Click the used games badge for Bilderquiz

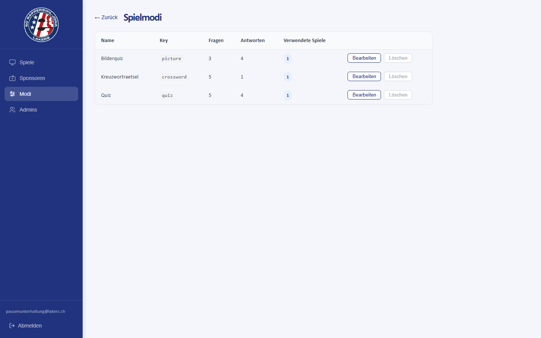click(x=288, y=59)
